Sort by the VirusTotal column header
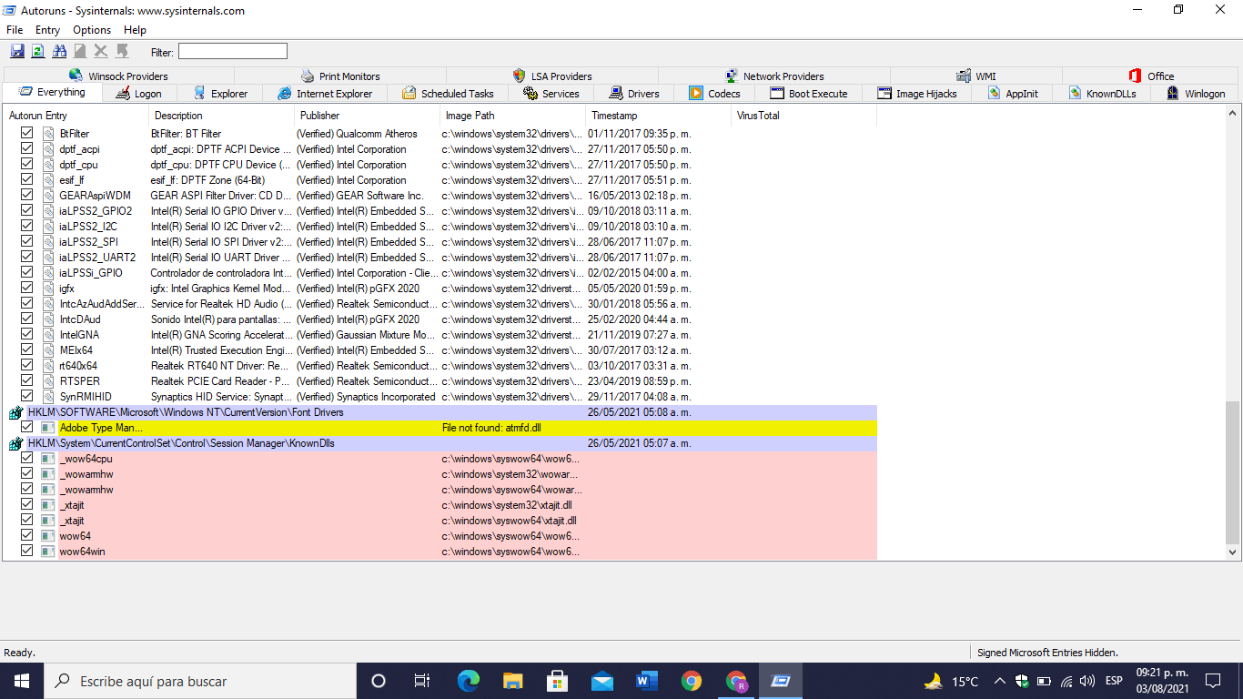The image size is (1243, 699). (x=804, y=116)
